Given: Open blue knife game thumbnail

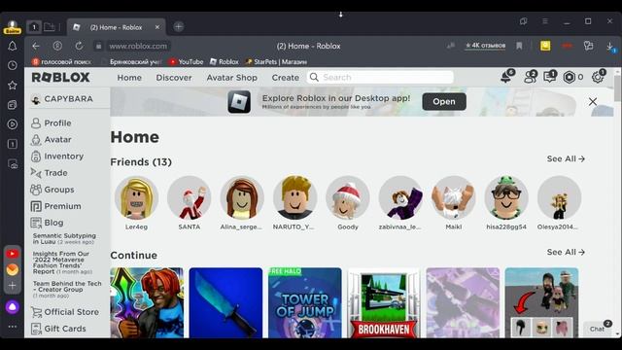Looking at the screenshot, I should 225,302.
